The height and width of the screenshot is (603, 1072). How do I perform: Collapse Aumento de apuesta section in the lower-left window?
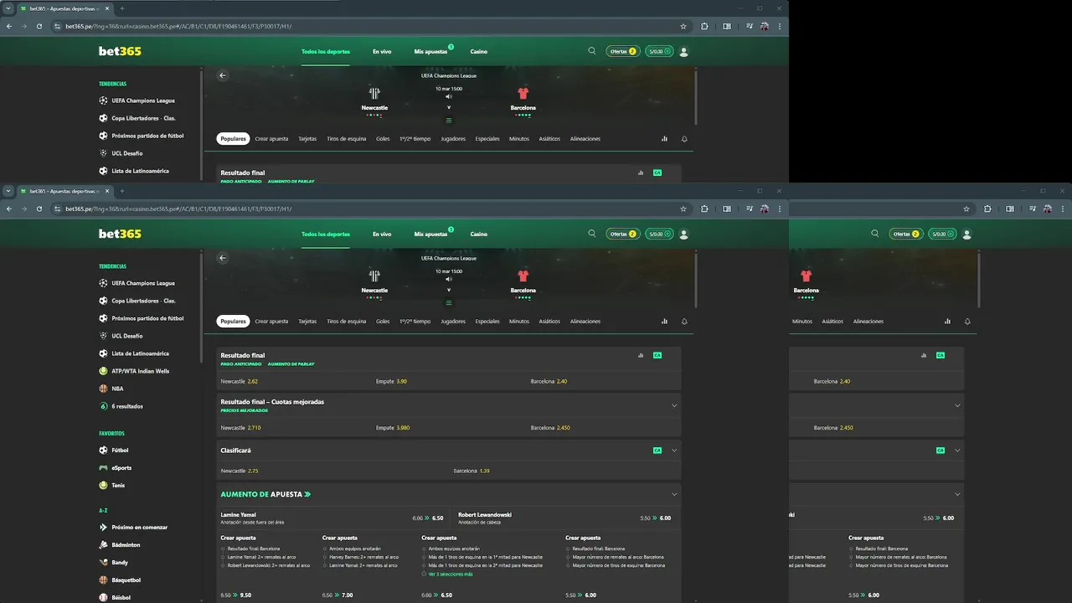(x=674, y=494)
